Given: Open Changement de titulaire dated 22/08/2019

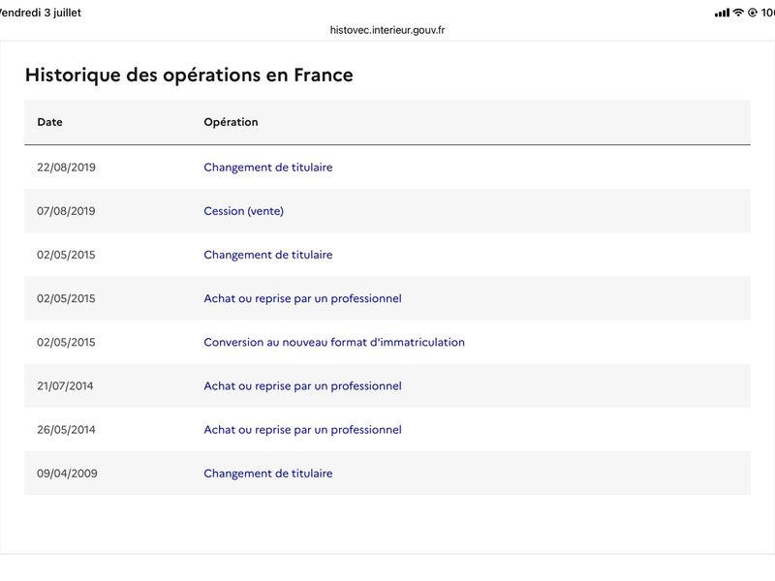Looking at the screenshot, I should [268, 167].
